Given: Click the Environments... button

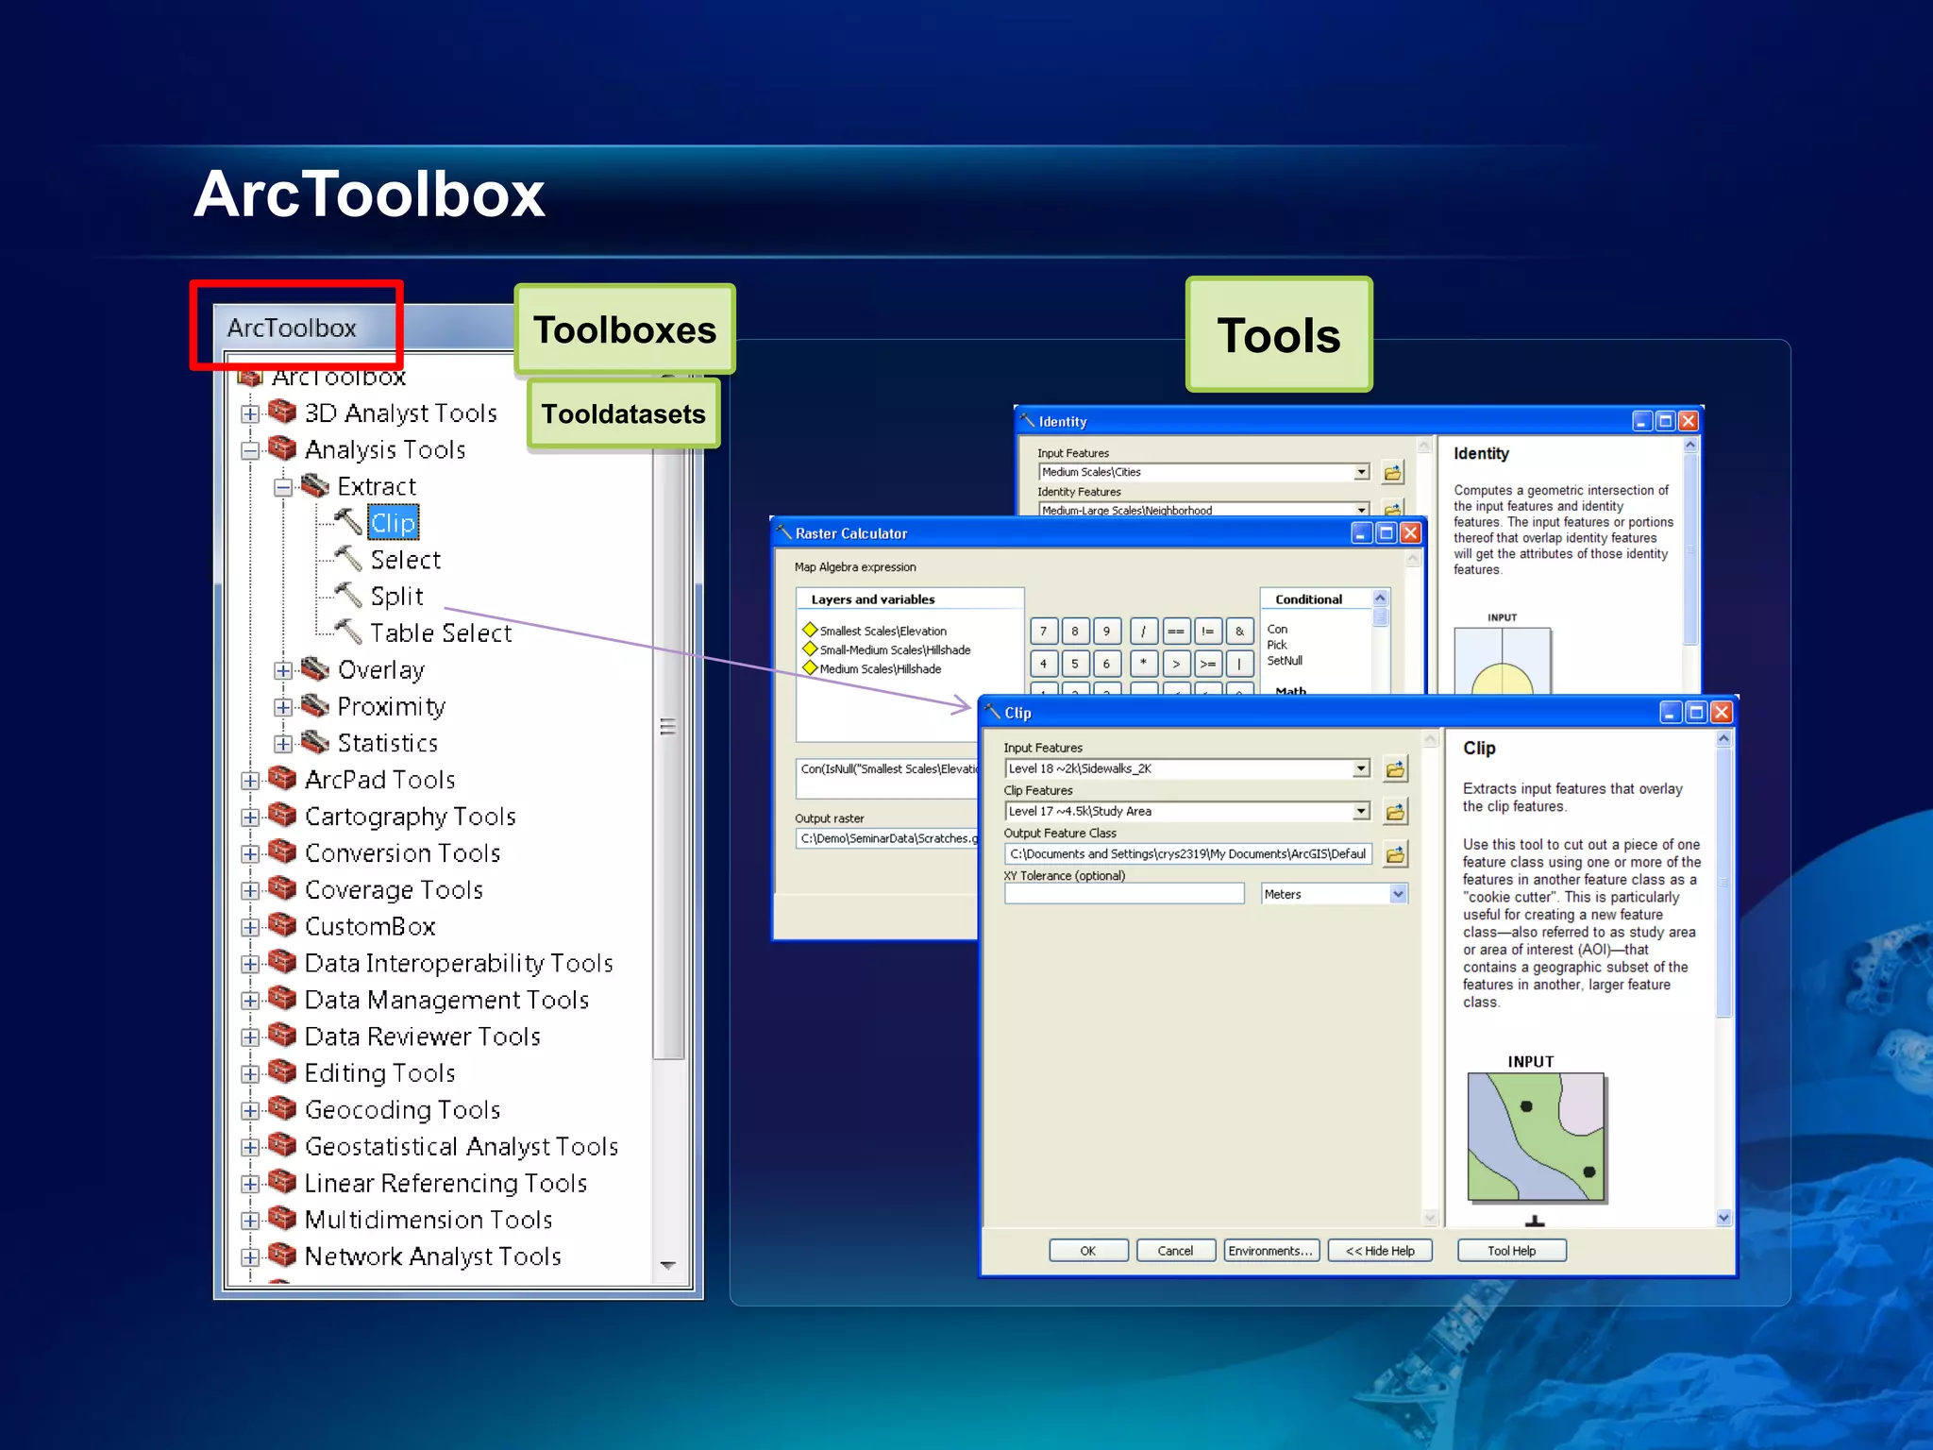Looking at the screenshot, I should pos(1270,1251).
